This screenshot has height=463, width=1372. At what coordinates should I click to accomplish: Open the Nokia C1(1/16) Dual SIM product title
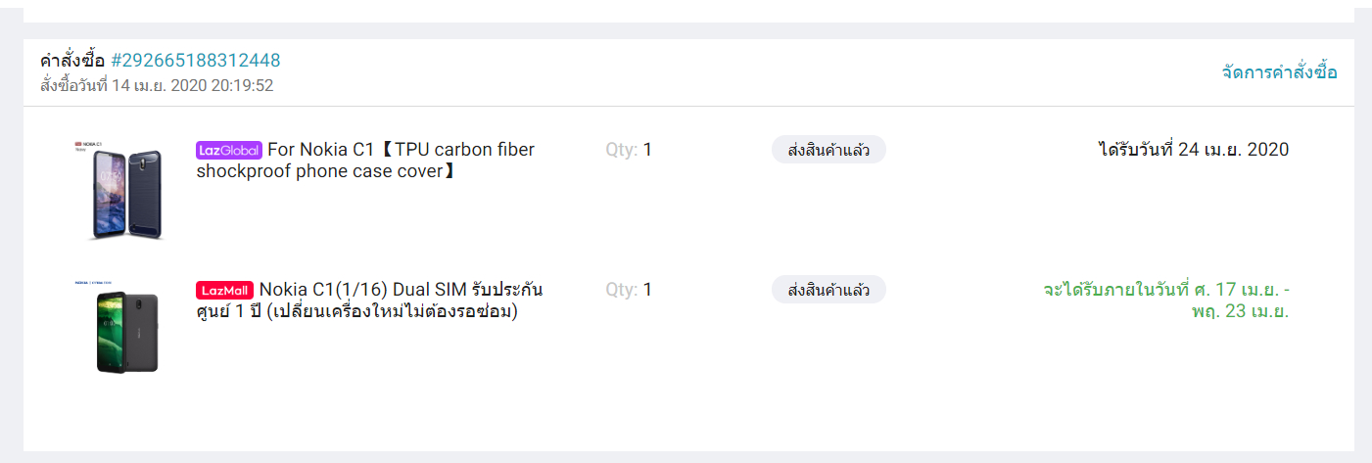point(369,301)
